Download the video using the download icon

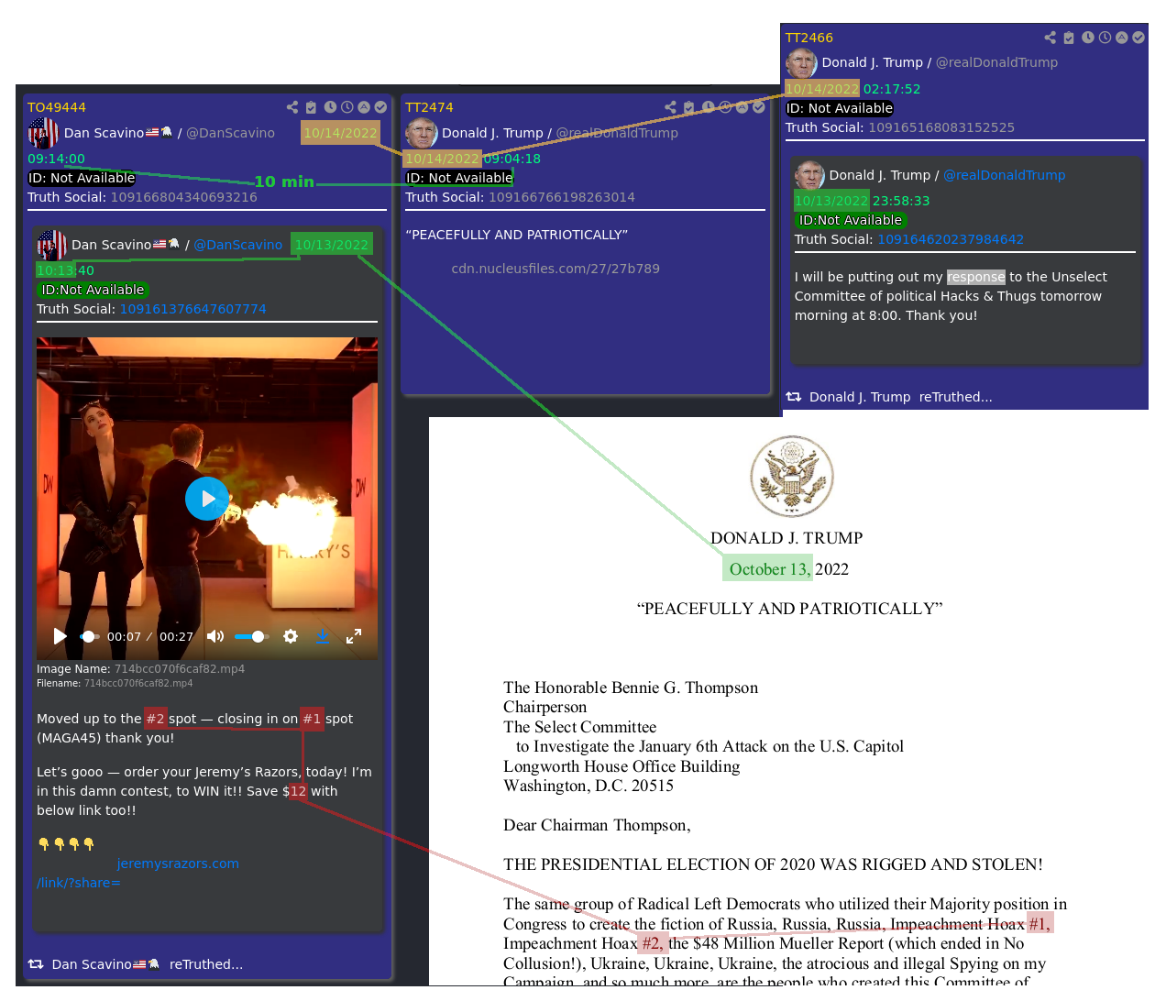point(323,636)
